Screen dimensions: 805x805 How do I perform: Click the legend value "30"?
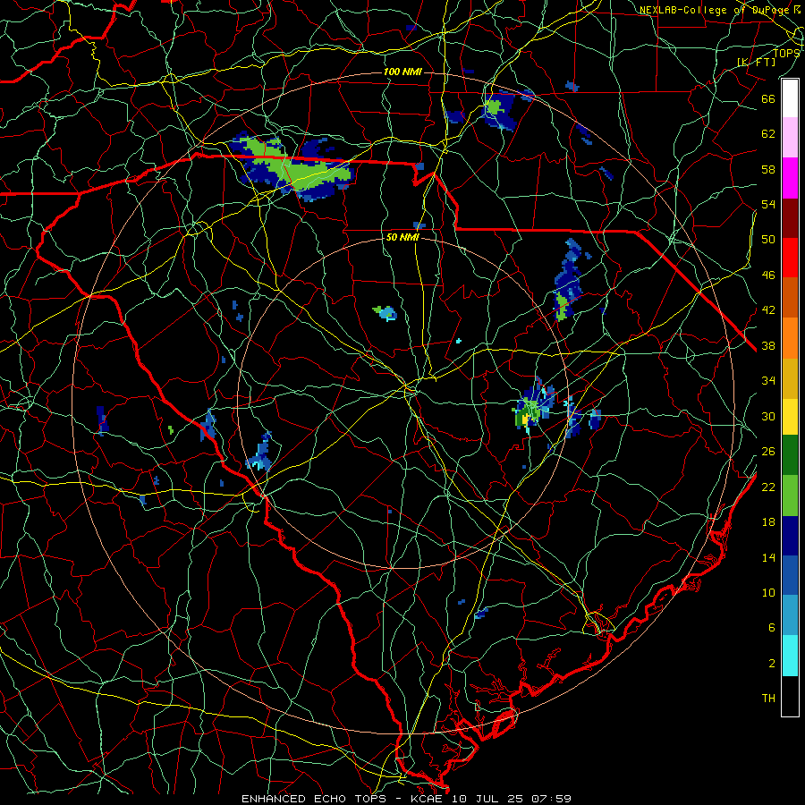(x=768, y=416)
